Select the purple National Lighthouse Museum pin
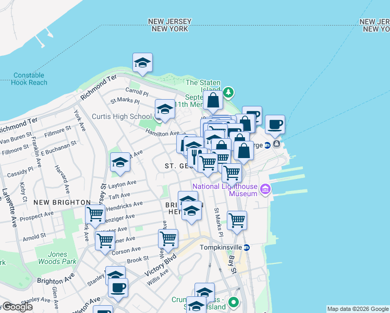 265,189
